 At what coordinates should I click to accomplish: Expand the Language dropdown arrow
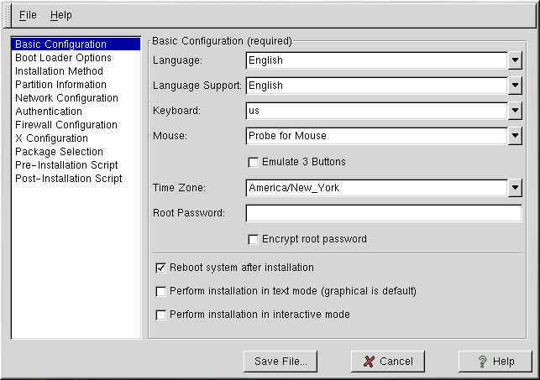[515, 60]
